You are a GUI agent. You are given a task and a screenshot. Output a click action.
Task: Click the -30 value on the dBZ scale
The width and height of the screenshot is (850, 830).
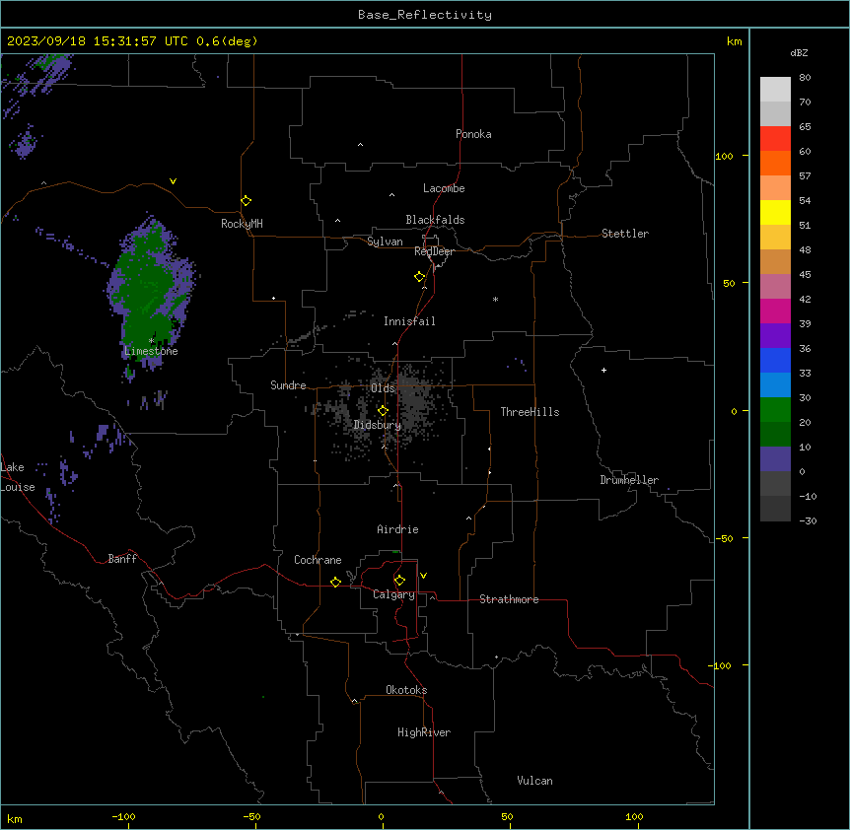[x=808, y=520]
